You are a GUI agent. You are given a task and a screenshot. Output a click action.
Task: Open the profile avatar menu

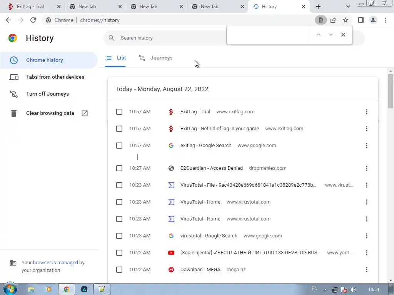pos(373,20)
